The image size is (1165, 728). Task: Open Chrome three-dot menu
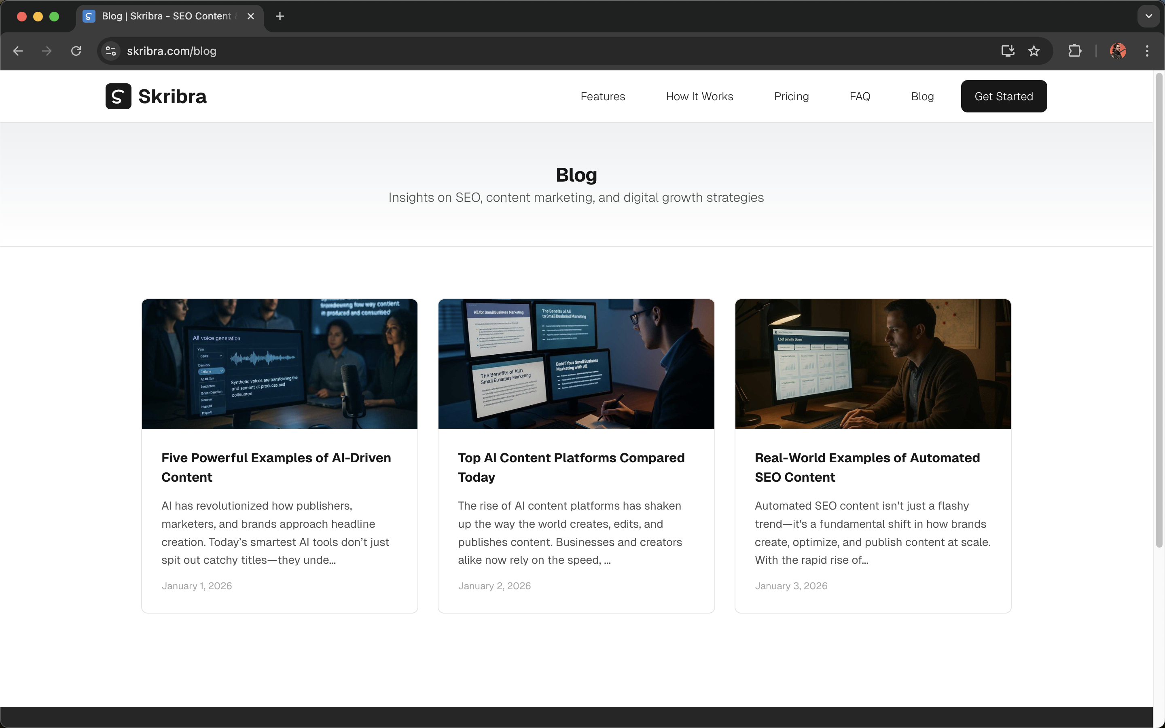point(1147,51)
